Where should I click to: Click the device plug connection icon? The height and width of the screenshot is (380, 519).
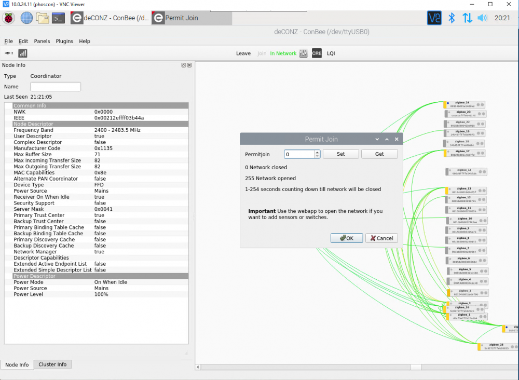(x=9, y=53)
